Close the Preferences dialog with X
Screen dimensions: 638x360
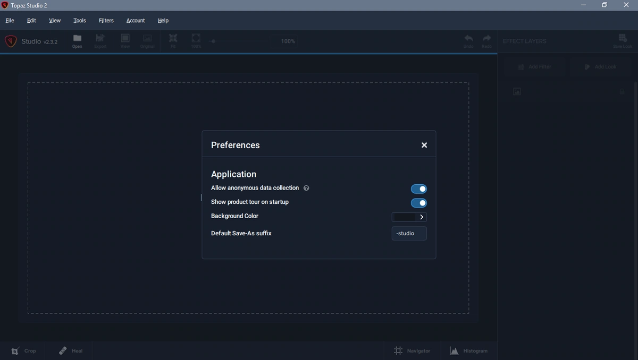(424, 145)
